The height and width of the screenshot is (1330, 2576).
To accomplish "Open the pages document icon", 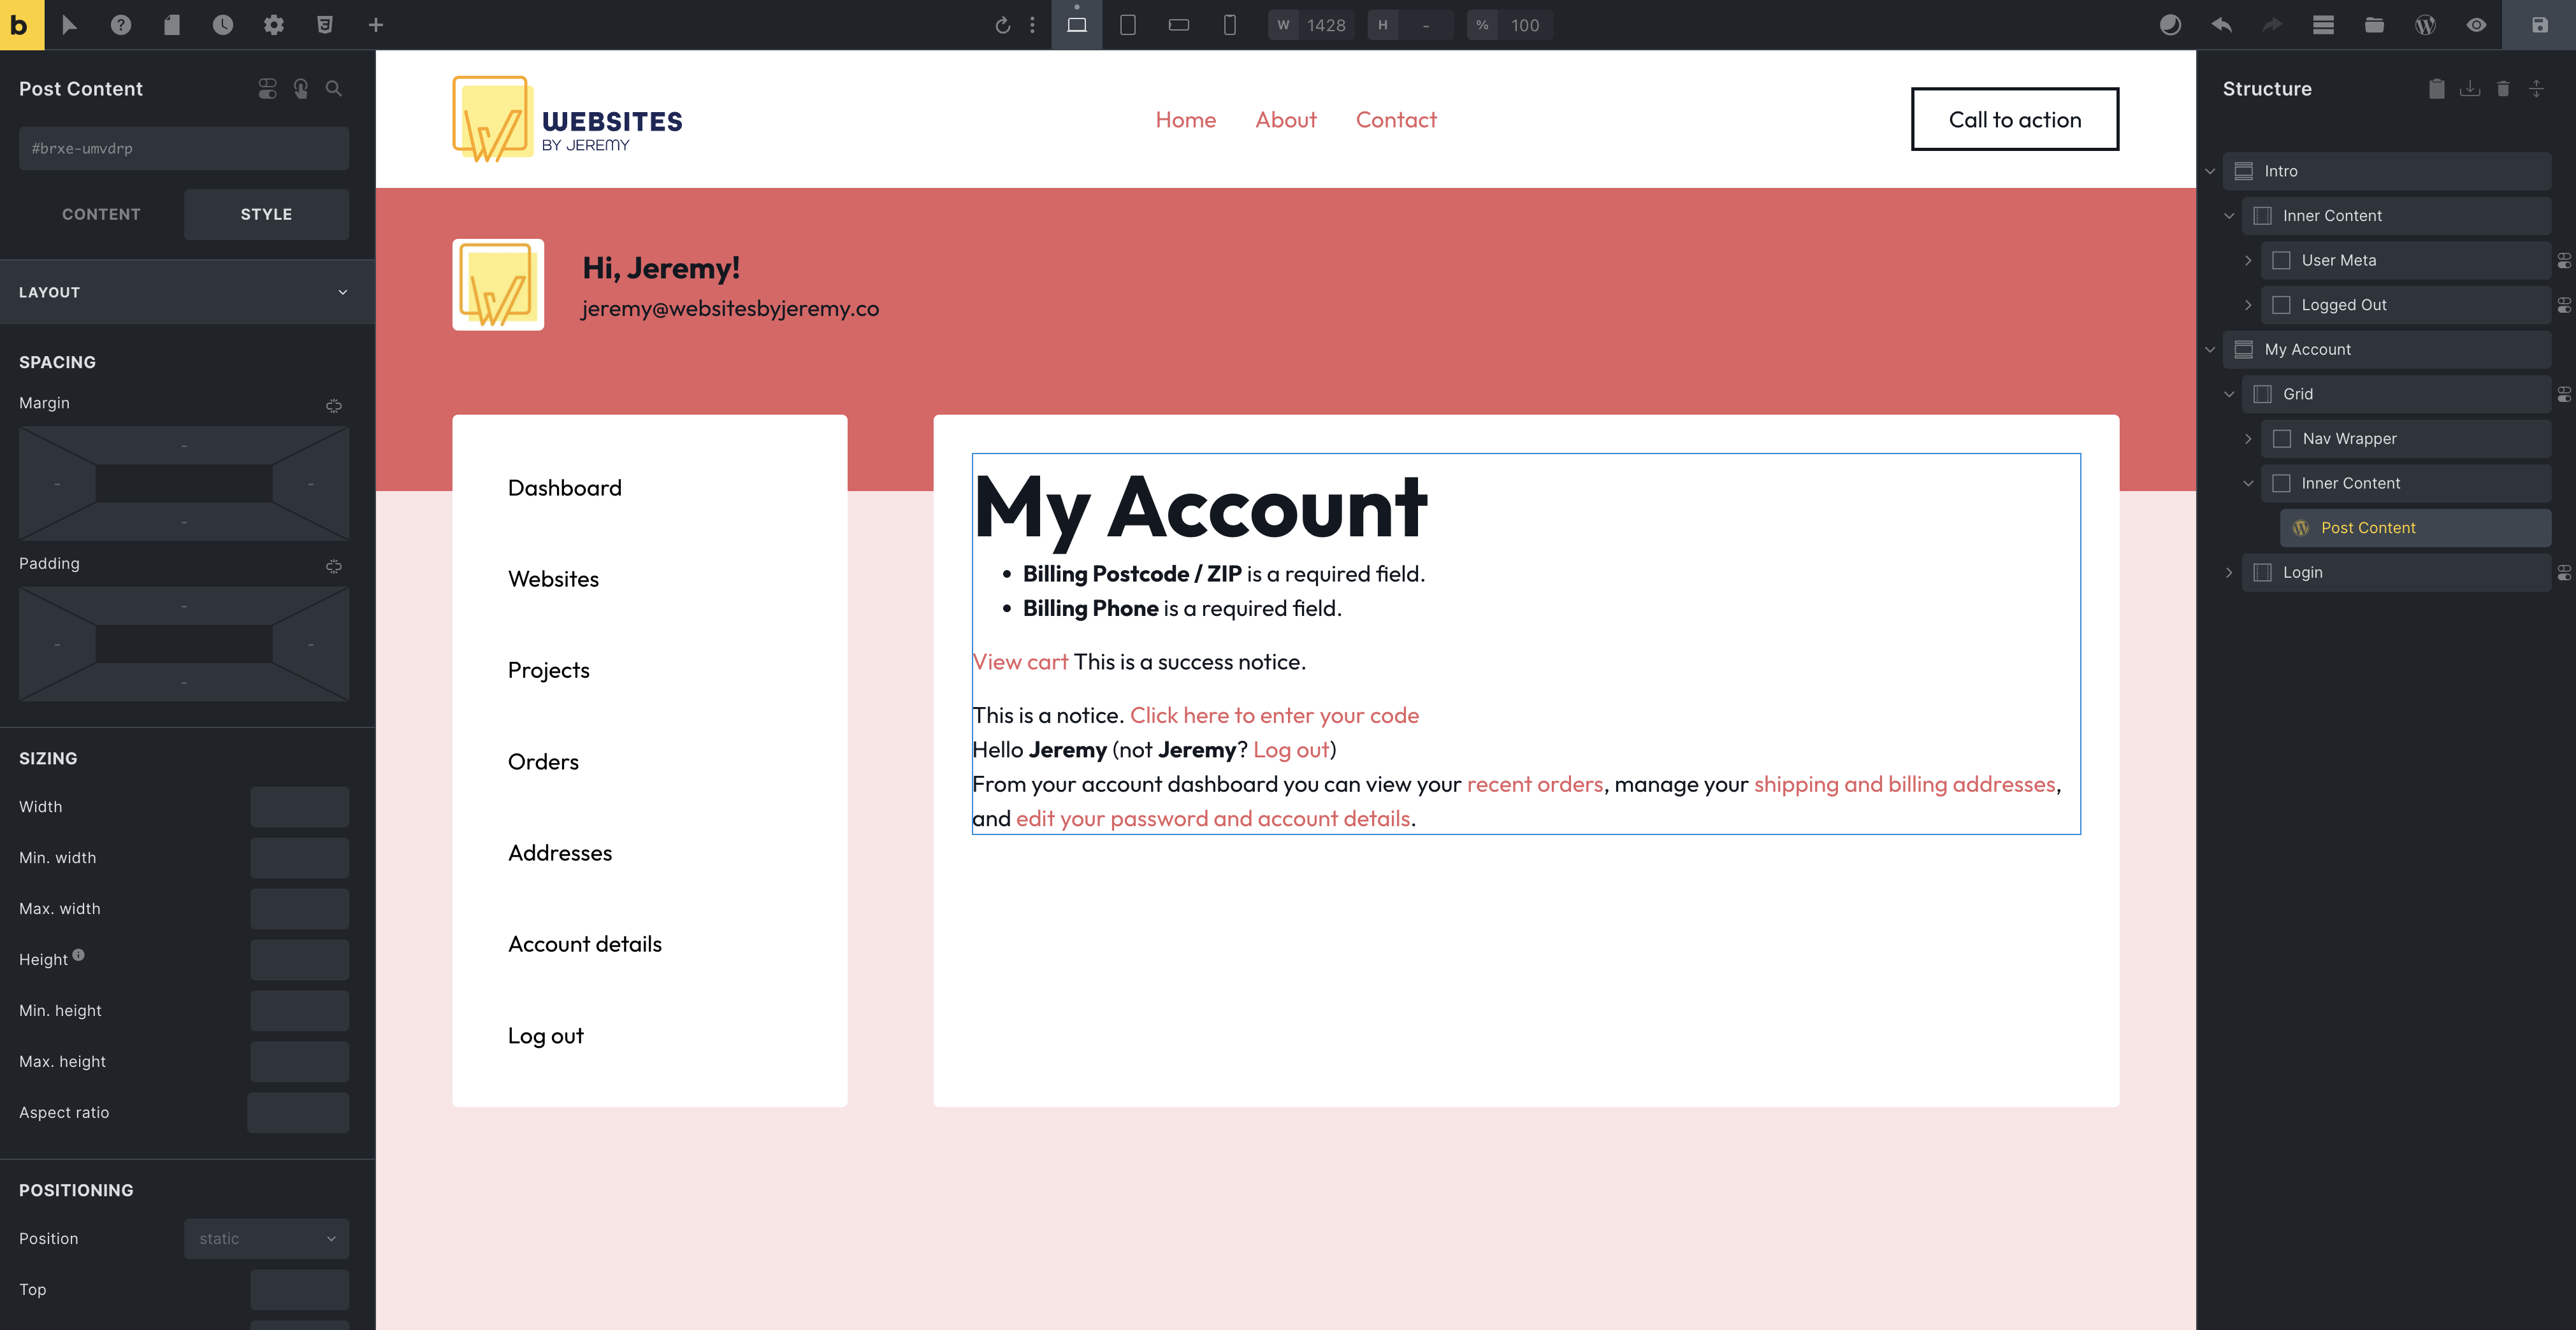I will pos(172,25).
